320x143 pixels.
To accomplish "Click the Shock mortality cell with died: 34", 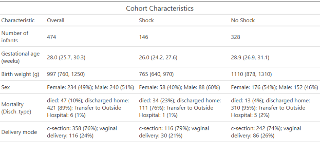I will tap(180, 108).
